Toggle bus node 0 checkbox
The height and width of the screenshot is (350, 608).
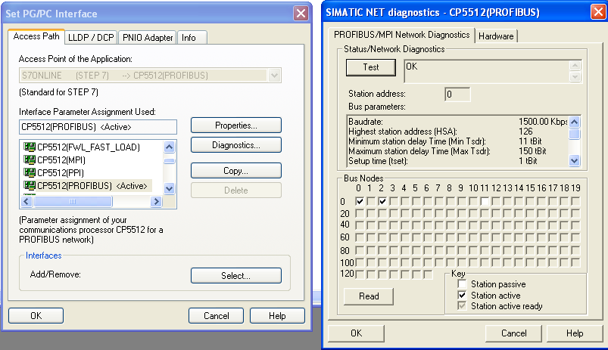click(x=360, y=201)
